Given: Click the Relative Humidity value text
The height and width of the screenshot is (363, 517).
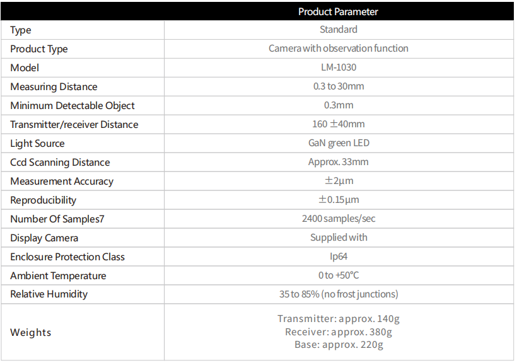Looking at the screenshot, I should [339, 294].
